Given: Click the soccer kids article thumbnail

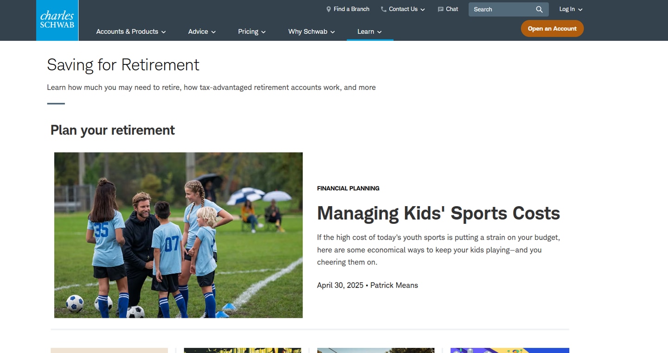Looking at the screenshot, I should [x=179, y=235].
